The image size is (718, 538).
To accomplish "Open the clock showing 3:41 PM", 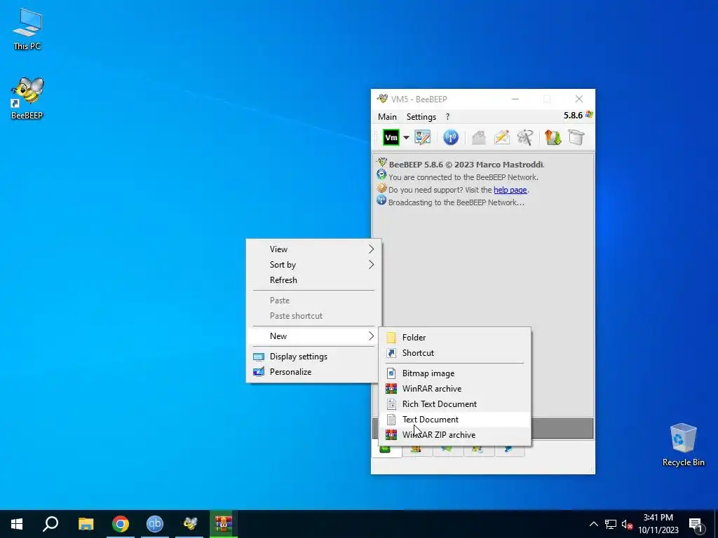I will 658,524.
